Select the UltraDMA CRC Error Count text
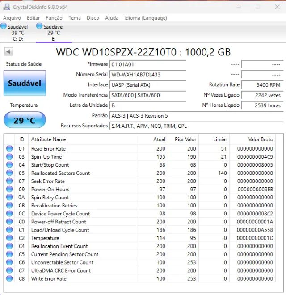This screenshot has width=286, height=295. pyautogui.click(x=61, y=270)
